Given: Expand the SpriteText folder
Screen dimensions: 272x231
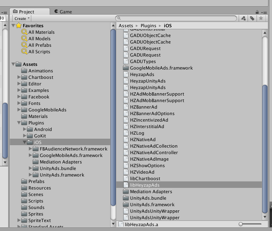Looking at the screenshot, I should (19, 220).
